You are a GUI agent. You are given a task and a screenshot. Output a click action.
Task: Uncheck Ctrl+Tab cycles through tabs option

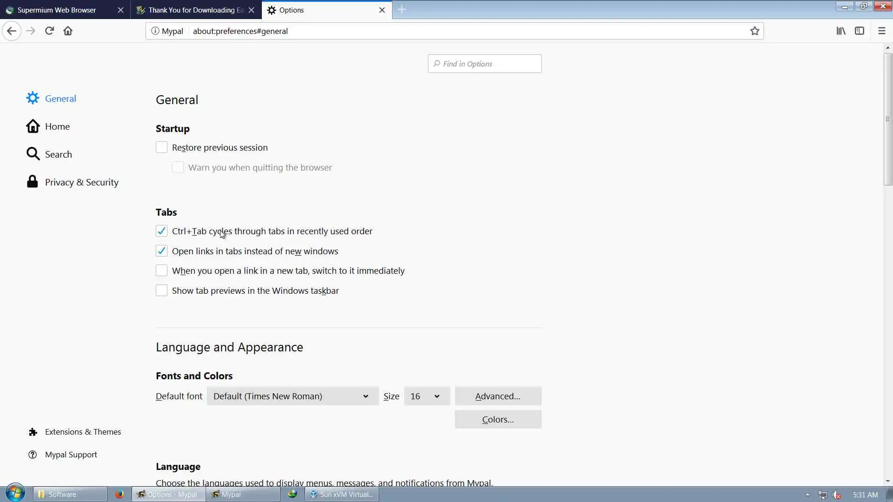(161, 231)
